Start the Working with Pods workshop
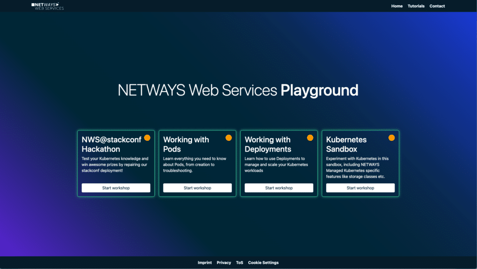The image size is (477, 269). (x=198, y=188)
